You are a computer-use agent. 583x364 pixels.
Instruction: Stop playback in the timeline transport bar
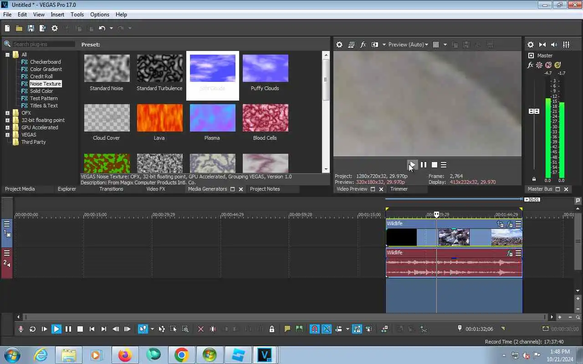click(80, 329)
